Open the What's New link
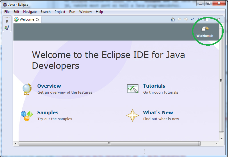The height and width of the screenshot is (157, 228). (x=158, y=112)
